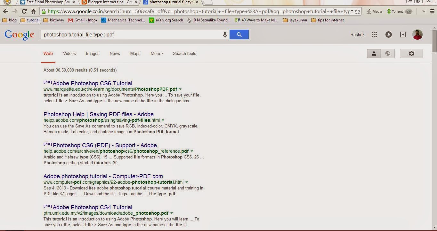Expand options arrow beside computer-pdf.com URL
437x231 pixels.
click(x=187, y=182)
